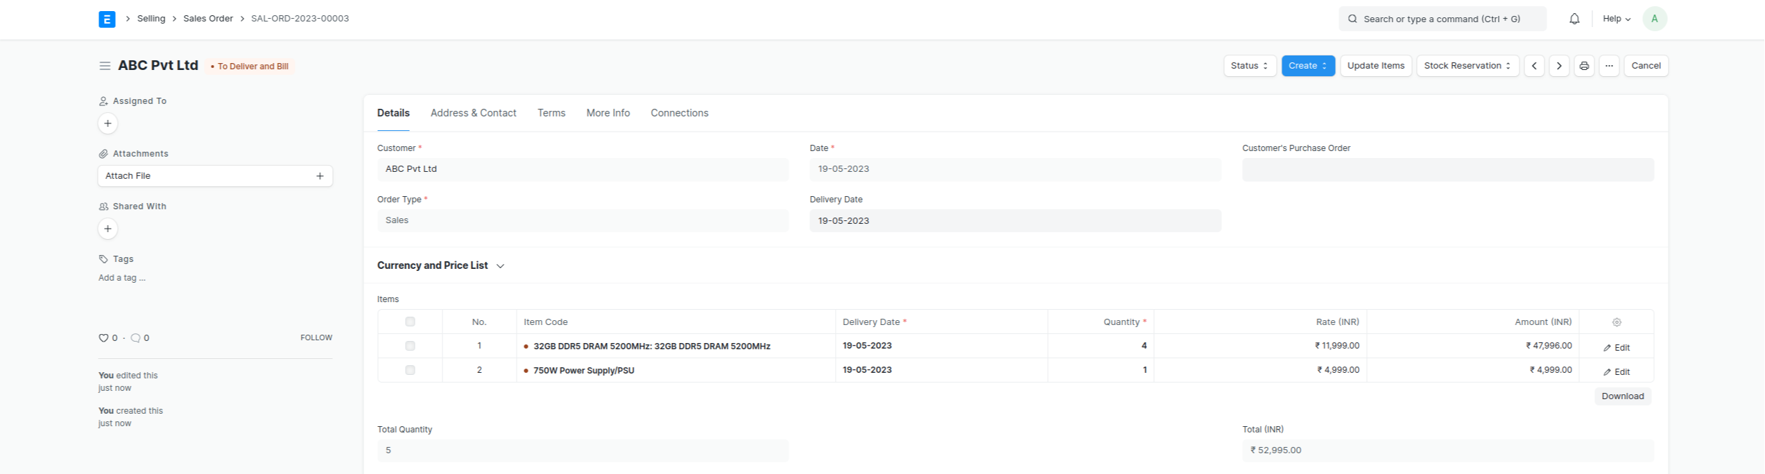Check the row 1 DDR5 DRAM item

point(410,346)
